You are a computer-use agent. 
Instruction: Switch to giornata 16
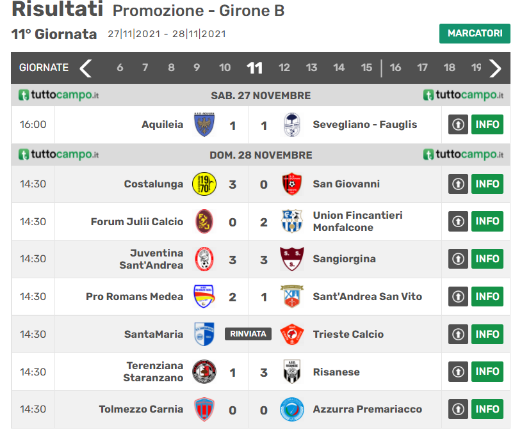pyautogui.click(x=396, y=68)
